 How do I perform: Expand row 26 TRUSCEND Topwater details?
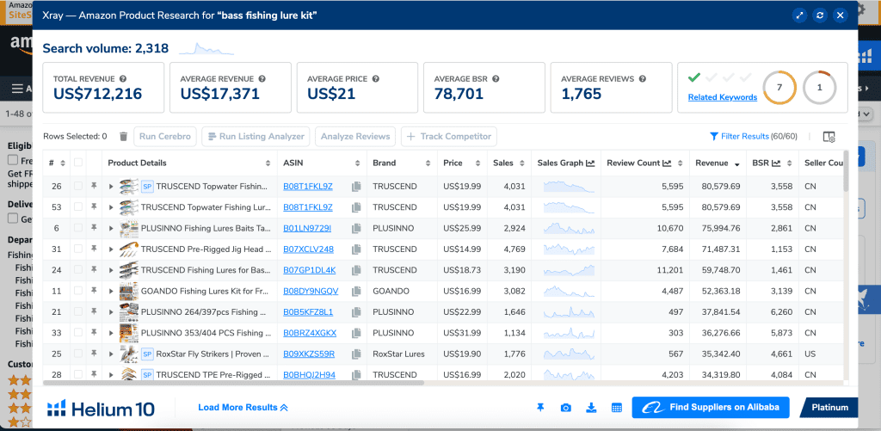click(111, 187)
